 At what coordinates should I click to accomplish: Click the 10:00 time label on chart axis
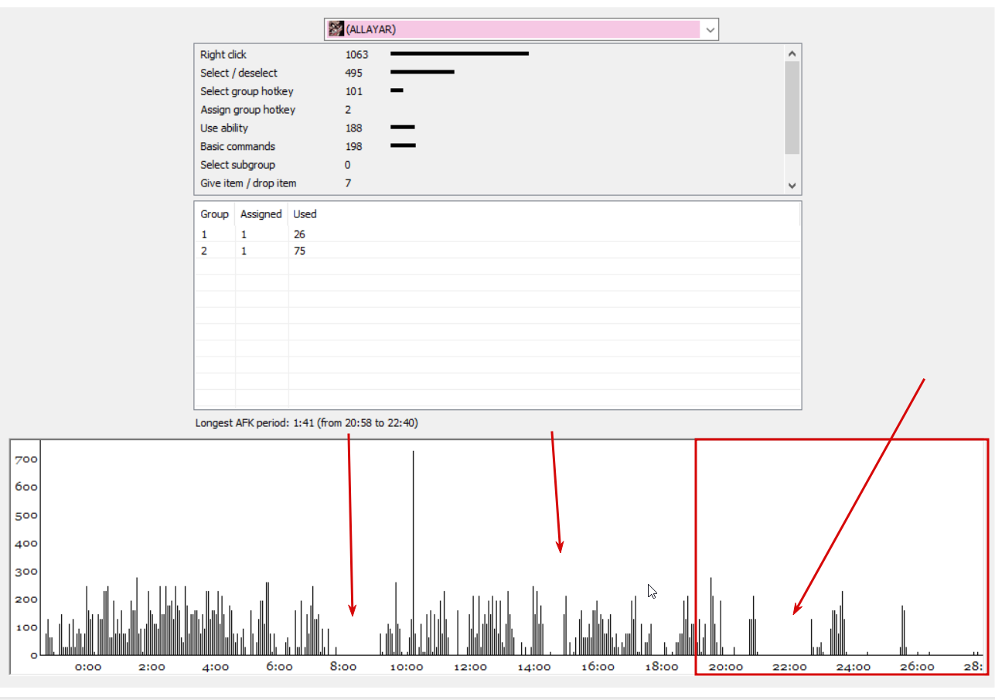406,667
